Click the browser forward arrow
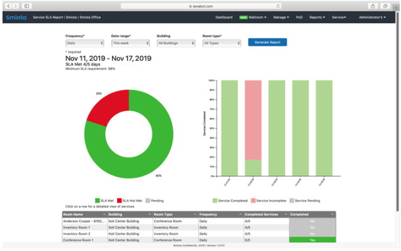Screen dimensions: 401x251 pyautogui.click(x=16, y=5)
